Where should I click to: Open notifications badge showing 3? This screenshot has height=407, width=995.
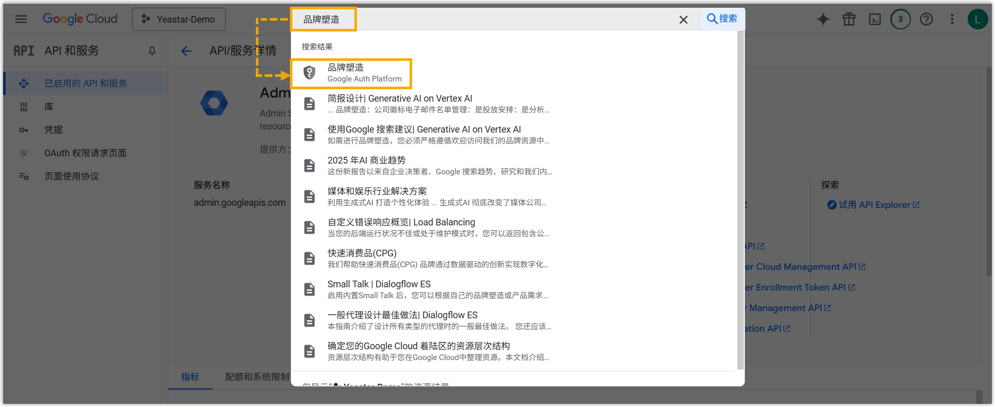click(901, 19)
